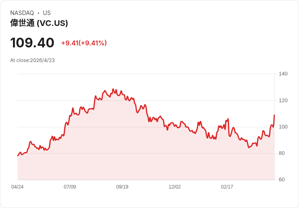Click the US market label
The width and height of the screenshot is (299, 208).
pos(47,13)
